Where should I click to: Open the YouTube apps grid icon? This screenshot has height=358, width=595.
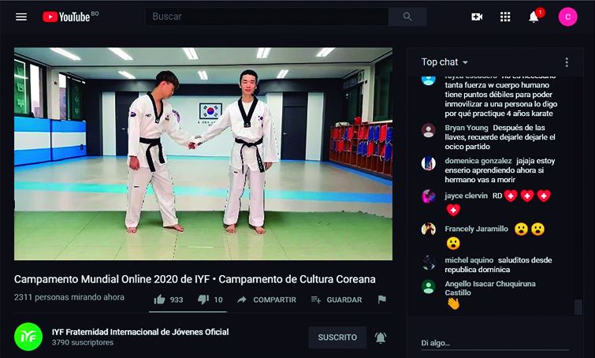coord(505,17)
